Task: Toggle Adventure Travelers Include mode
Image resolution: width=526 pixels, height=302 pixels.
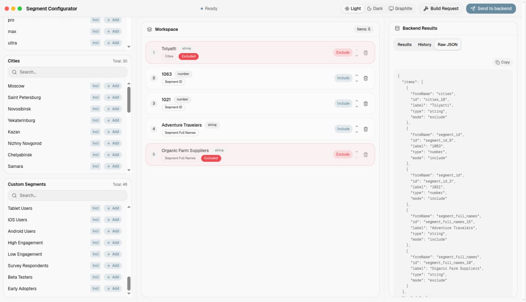Action: tap(343, 129)
